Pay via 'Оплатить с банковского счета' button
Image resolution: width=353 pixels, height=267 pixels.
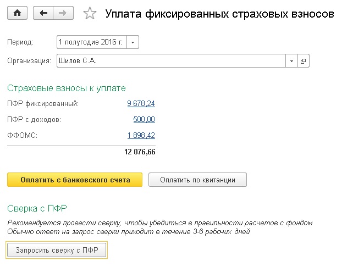pyautogui.click(x=75, y=180)
